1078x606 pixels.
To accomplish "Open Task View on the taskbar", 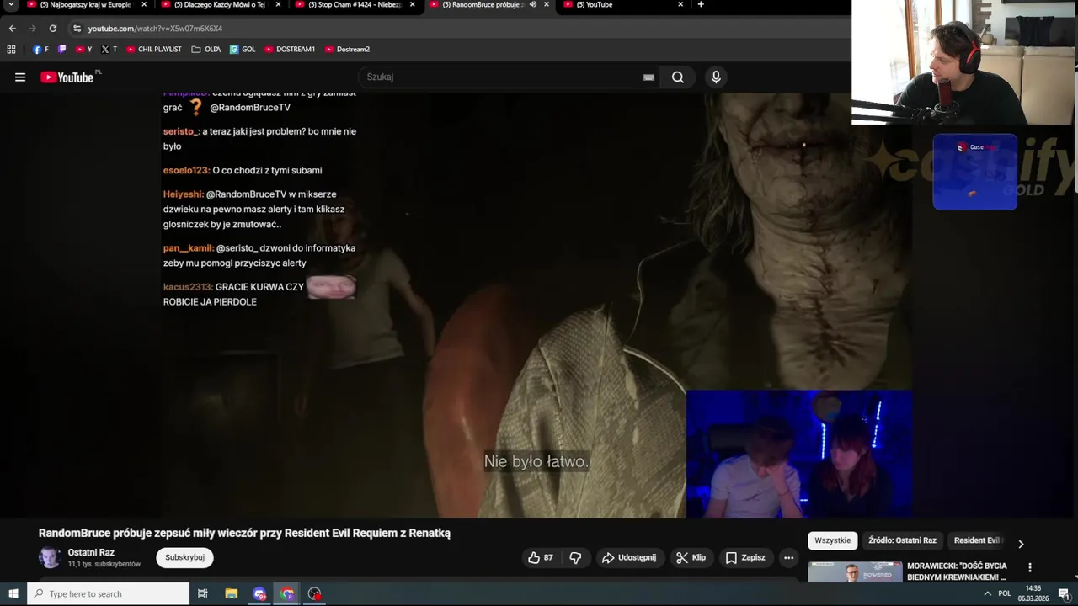I will tap(203, 593).
